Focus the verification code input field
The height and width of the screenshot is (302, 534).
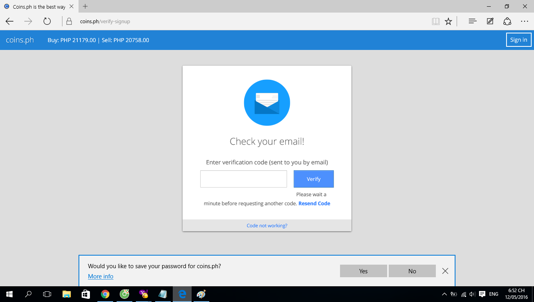point(243,179)
